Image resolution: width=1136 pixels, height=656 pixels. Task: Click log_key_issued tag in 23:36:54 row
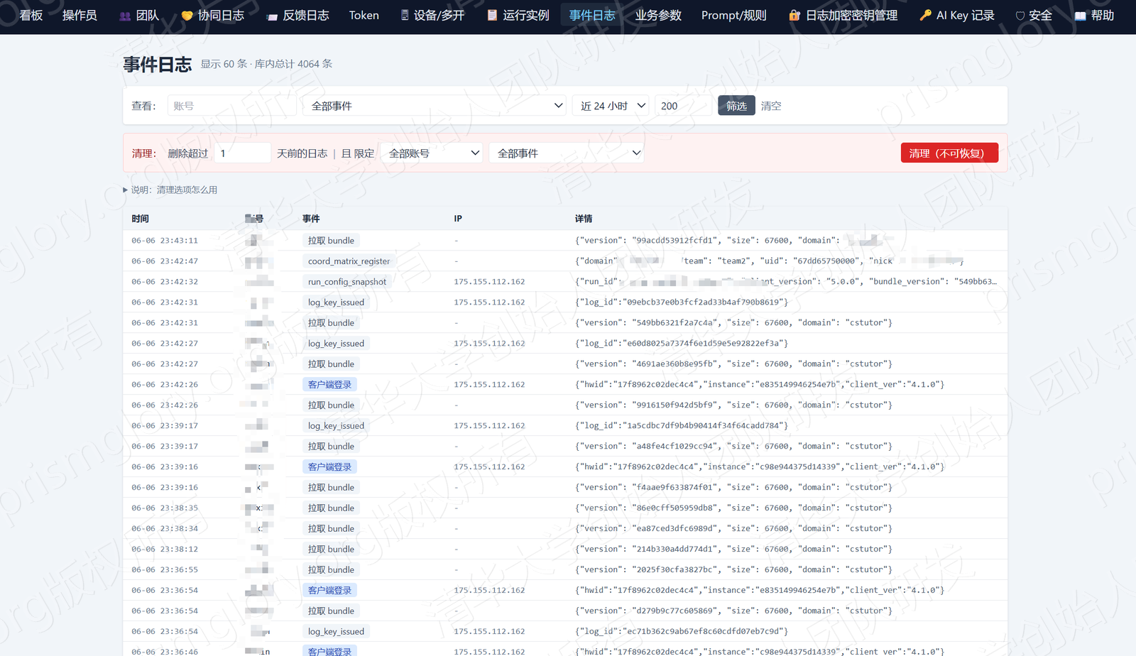[336, 632]
